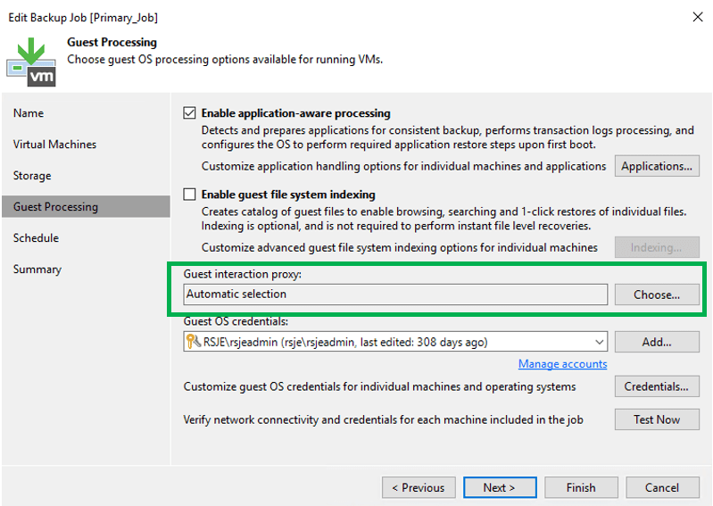The height and width of the screenshot is (506, 713).
Task: Switch to the Storage step
Action: (32, 176)
